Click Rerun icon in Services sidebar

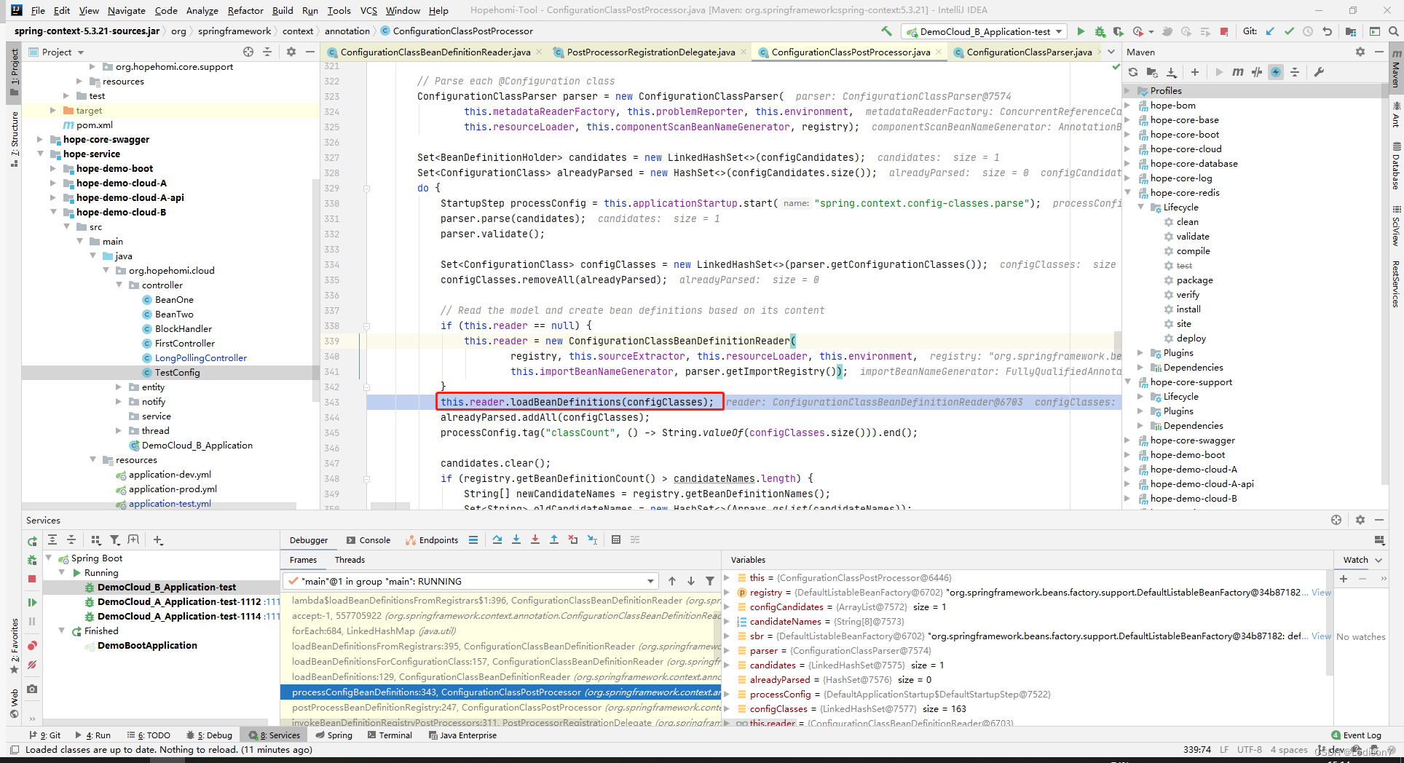tap(32, 541)
